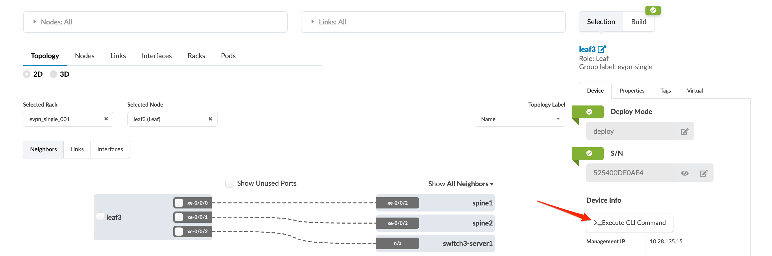Image resolution: width=772 pixels, height=256 pixels.
Task: Open Show All Neighbors dropdown
Action: (x=461, y=184)
